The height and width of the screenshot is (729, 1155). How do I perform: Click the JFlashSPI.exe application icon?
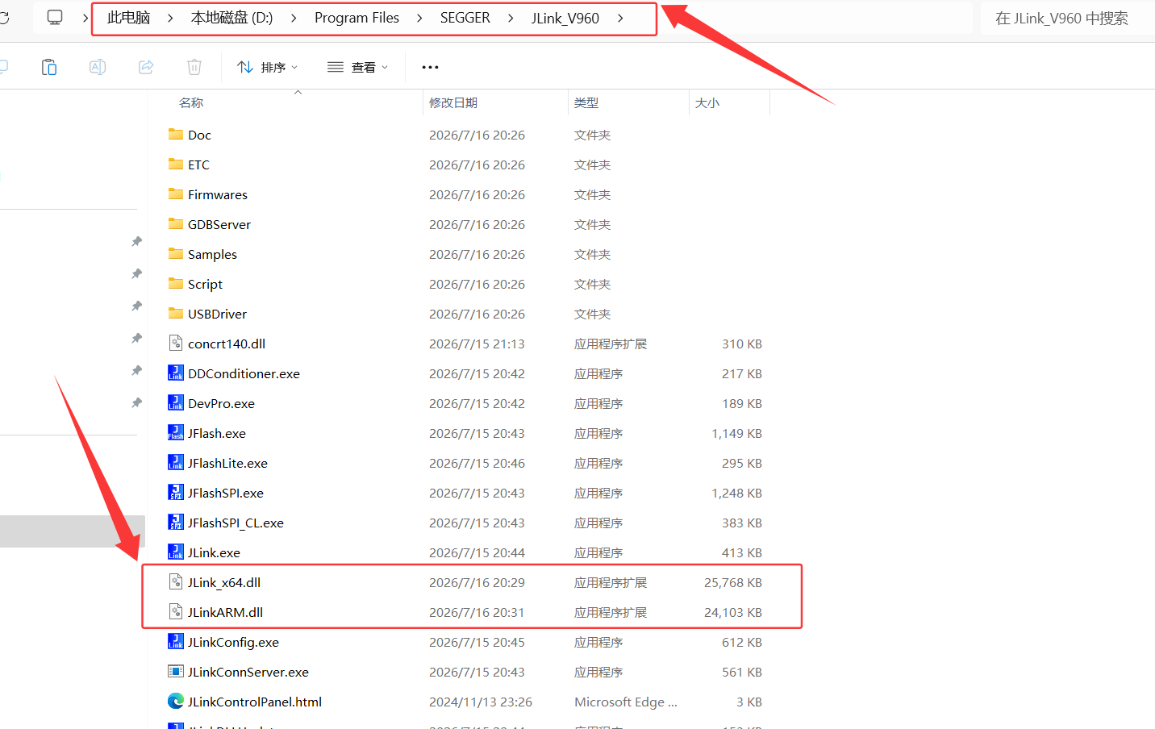(x=176, y=492)
